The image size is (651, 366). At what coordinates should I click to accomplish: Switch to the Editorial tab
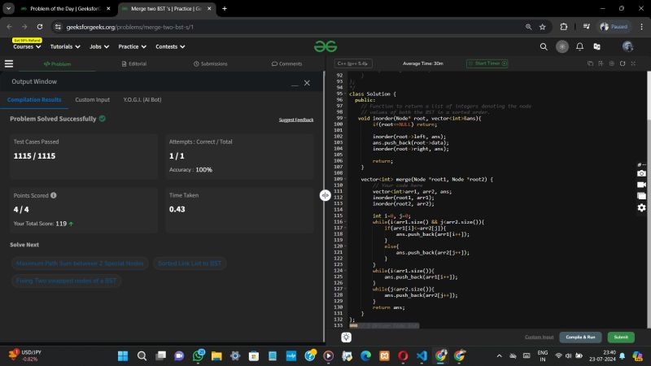[x=133, y=63]
